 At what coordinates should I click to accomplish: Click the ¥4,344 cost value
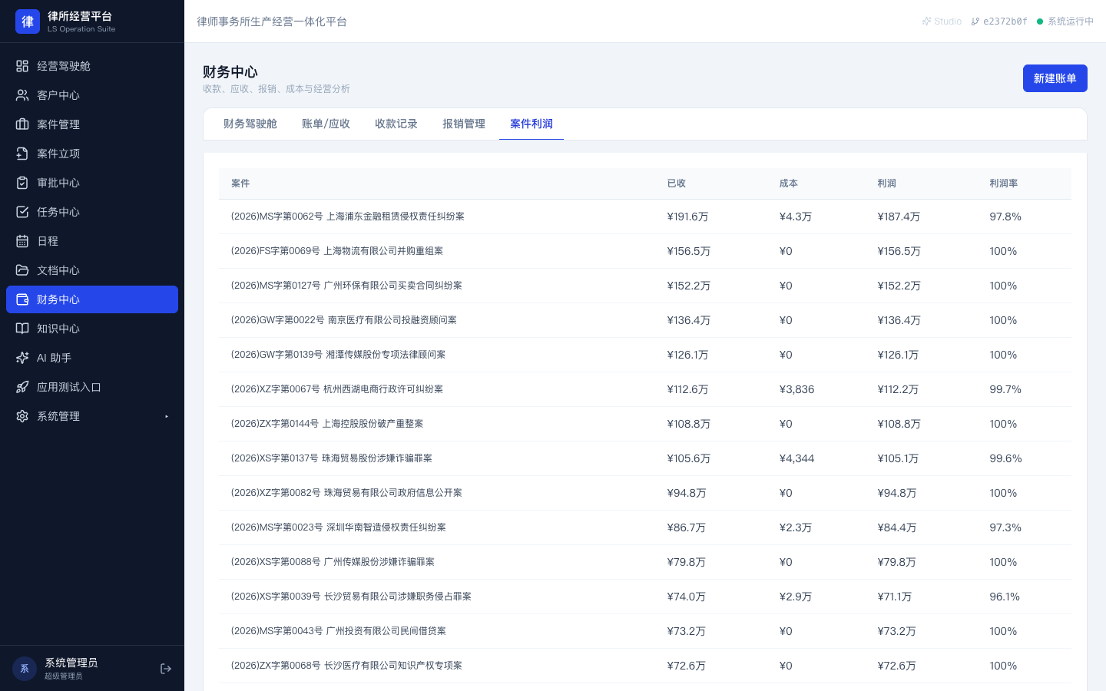coord(797,458)
